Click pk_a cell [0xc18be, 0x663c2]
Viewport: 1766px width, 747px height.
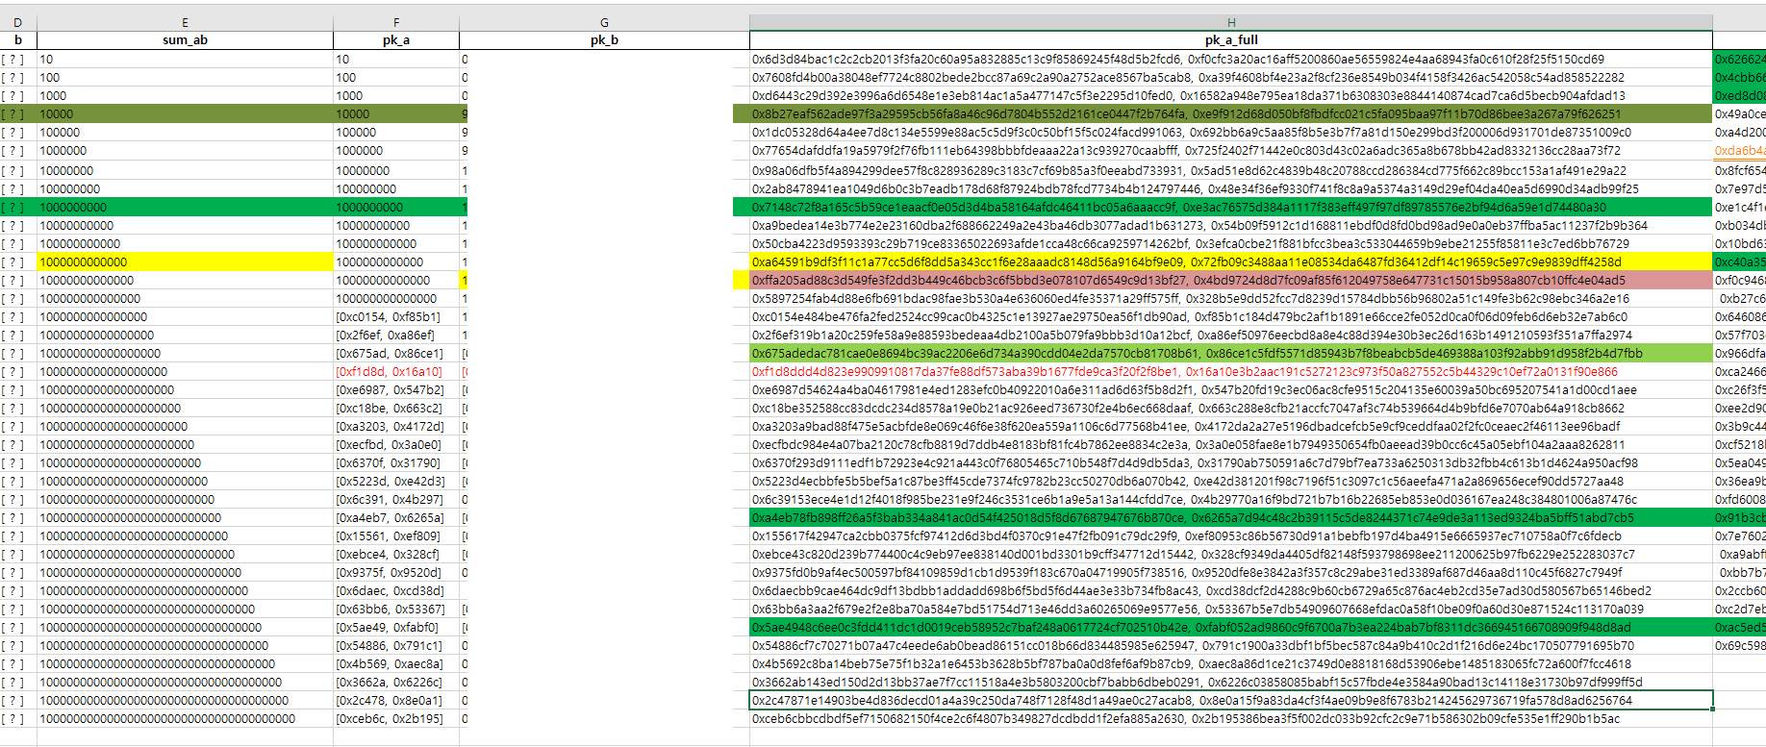[396, 408]
